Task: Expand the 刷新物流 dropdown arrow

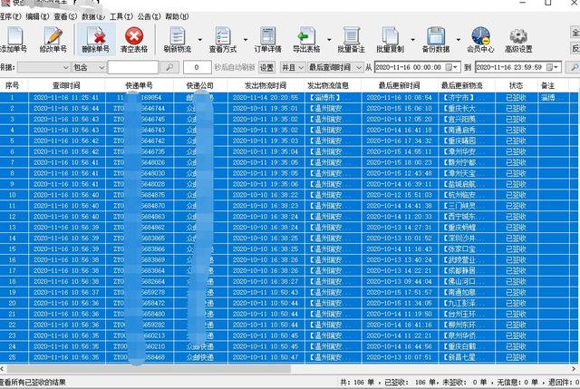Action: coord(200,40)
